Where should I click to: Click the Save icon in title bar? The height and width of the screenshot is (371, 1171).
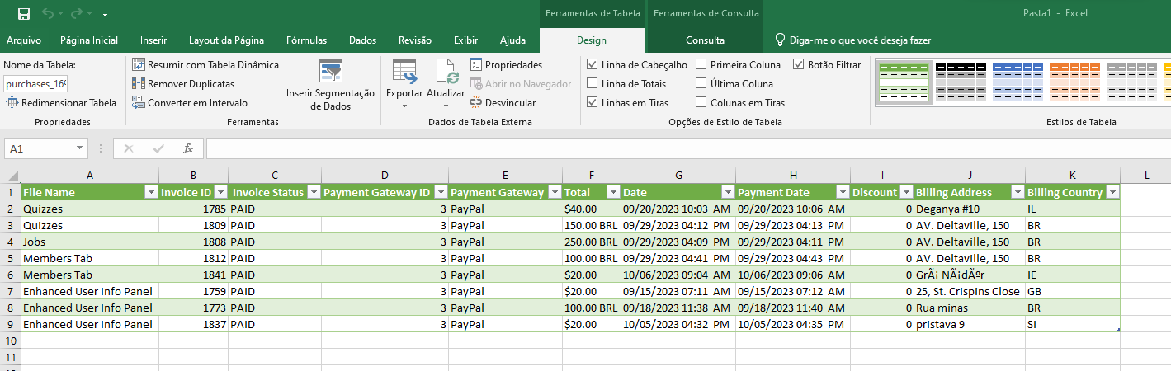point(23,14)
